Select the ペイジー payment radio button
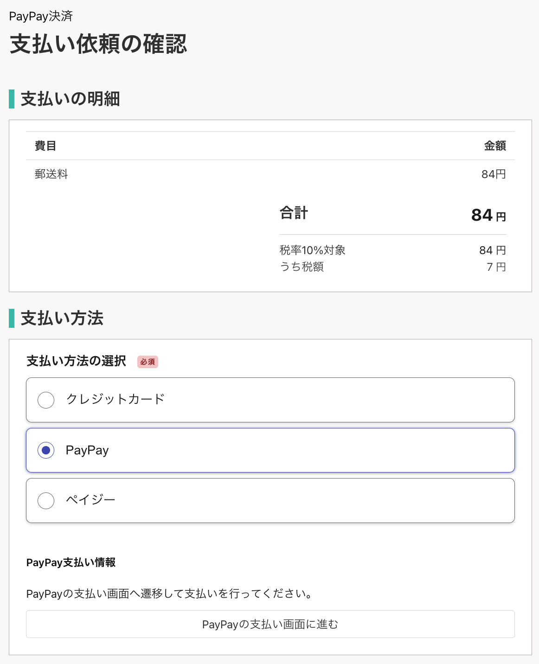539x664 pixels. click(x=46, y=500)
